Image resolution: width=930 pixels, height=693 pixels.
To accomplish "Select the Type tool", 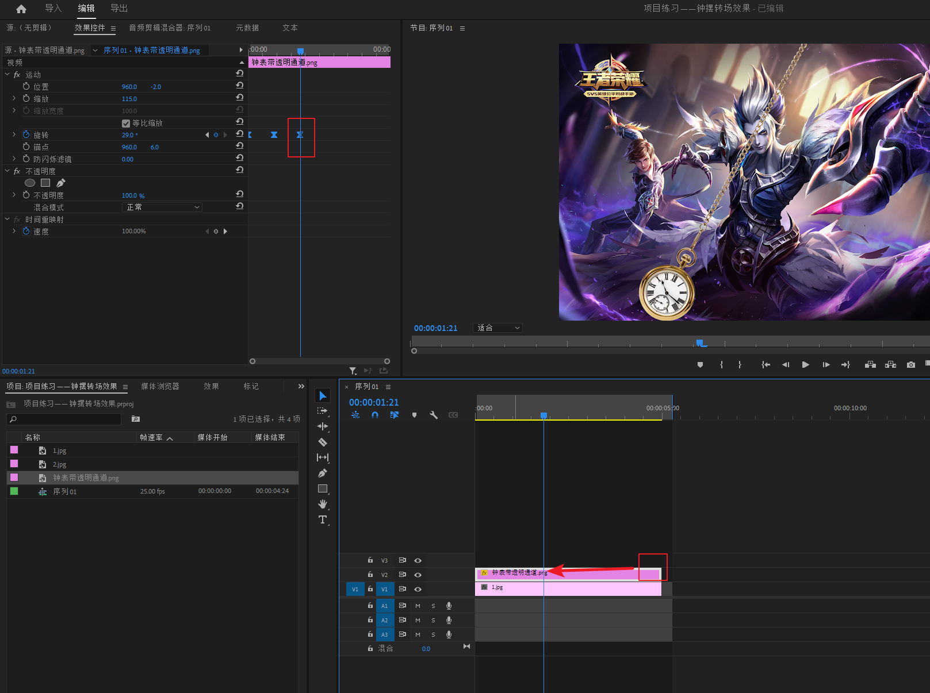I will (x=323, y=519).
